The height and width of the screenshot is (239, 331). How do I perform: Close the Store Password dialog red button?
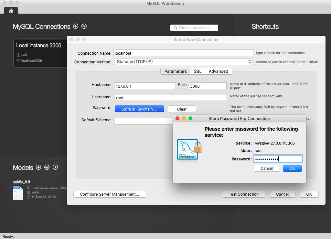click(x=177, y=118)
